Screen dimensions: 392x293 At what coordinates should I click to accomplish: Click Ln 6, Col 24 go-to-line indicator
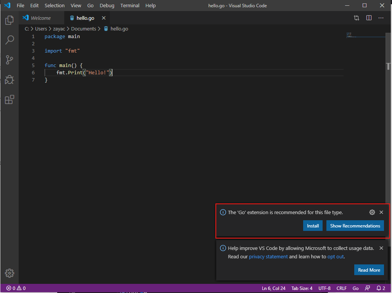pyautogui.click(x=273, y=288)
